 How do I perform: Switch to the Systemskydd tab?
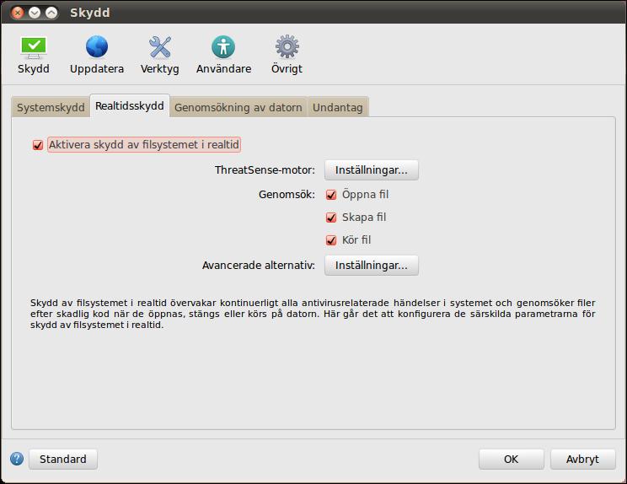[51, 107]
